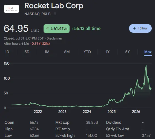The height and width of the screenshot is (139, 155).
Task: Click the NASDAQ: RKLB ticker text
Action: coord(38,14)
